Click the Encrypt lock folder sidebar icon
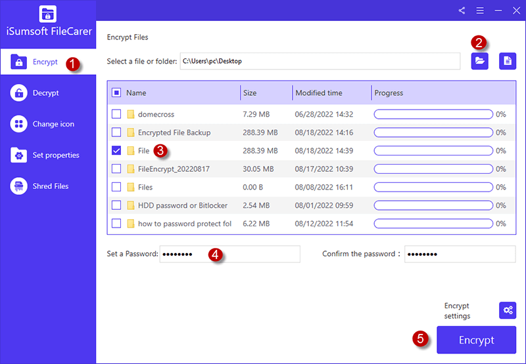 [x=19, y=62]
